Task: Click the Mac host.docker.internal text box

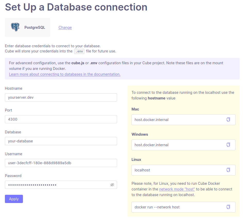Action: pos(178,120)
